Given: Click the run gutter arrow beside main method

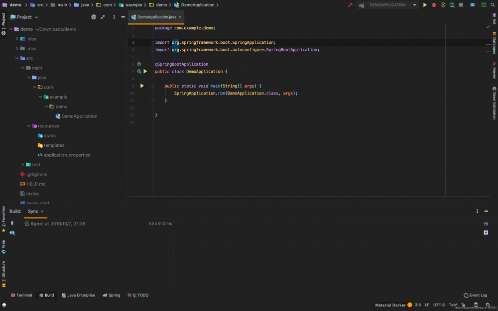Looking at the screenshot, I should coord(142,86).
